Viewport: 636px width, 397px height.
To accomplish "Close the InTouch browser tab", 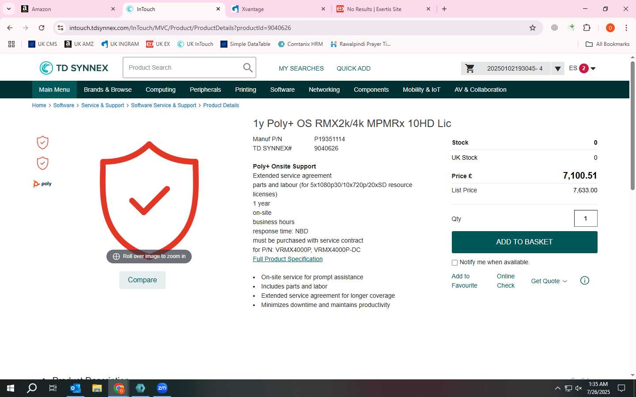I will 218,9.
